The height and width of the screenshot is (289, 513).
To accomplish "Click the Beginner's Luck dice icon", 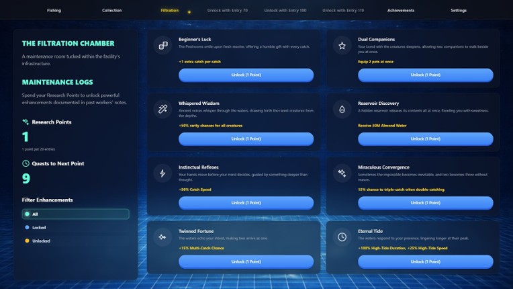I will (163, 46).
